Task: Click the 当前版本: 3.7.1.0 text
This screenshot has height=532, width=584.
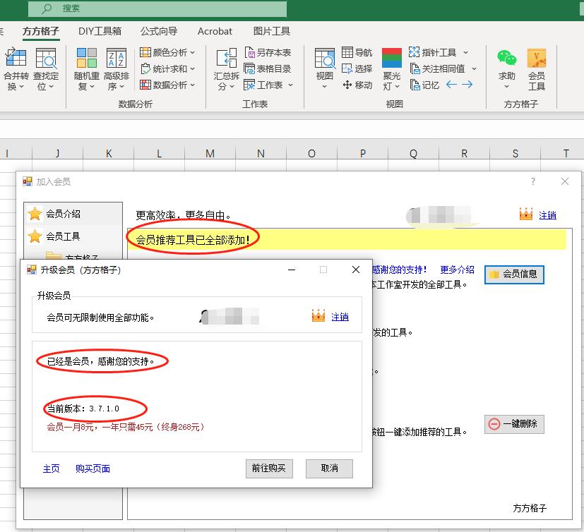Action: (83, 409)
